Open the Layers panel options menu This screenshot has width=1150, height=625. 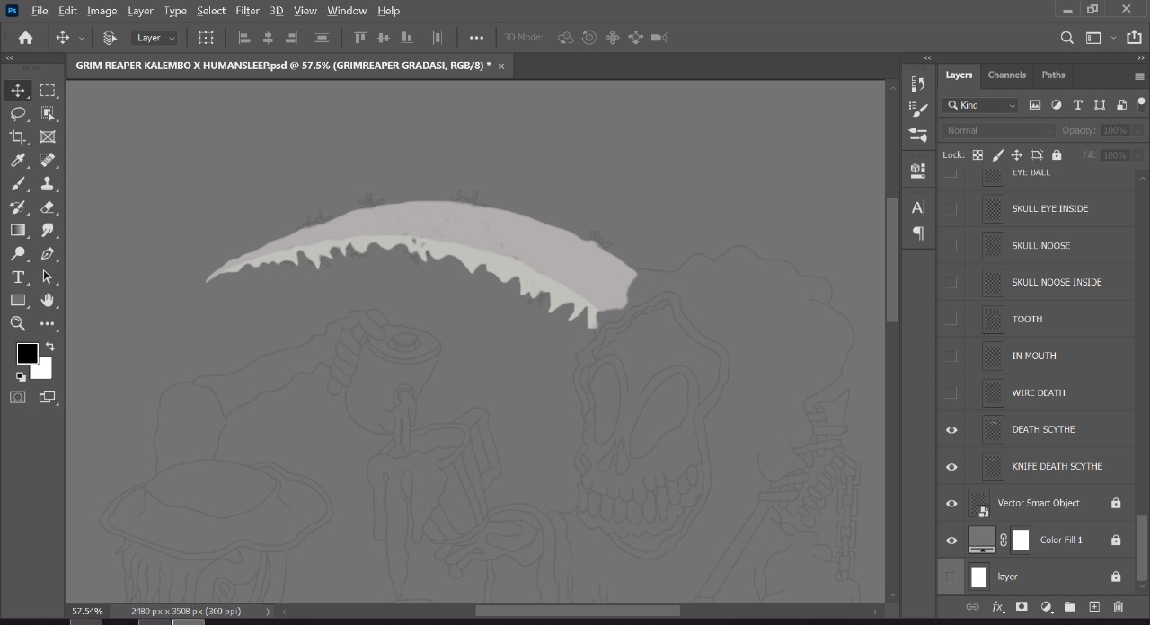pyautogui.click(x=1139, y=75)
